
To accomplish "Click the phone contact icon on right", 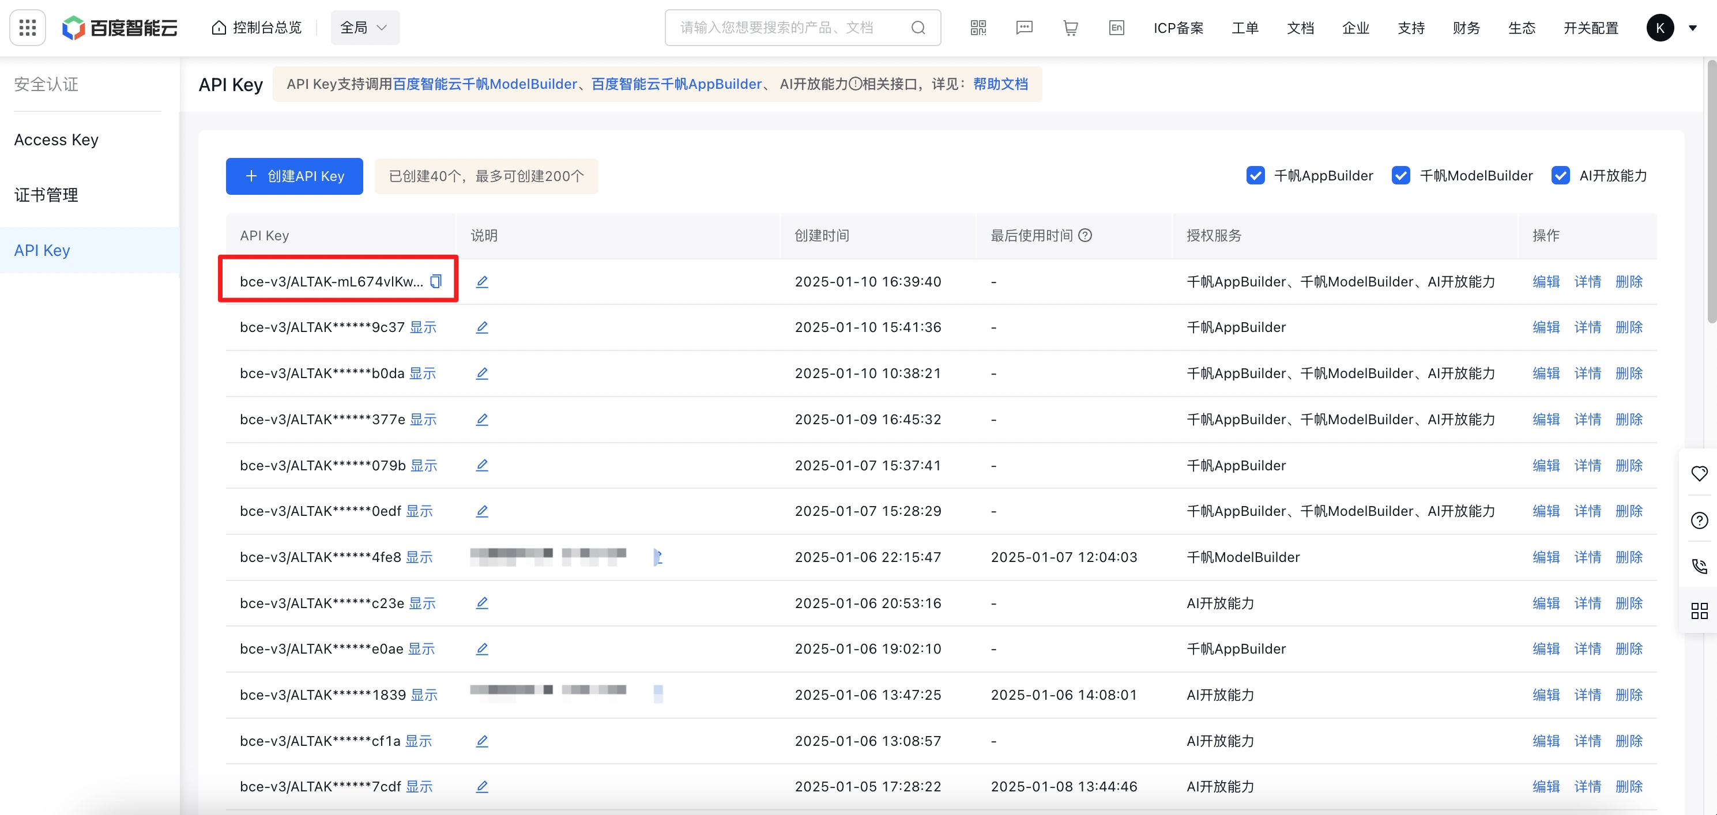I will (1699, 567).
